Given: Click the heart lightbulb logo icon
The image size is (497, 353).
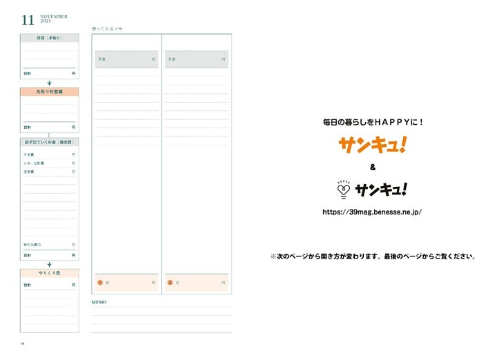Looking at the screenshot, I should pyautogui.click(x=344, y=190).
